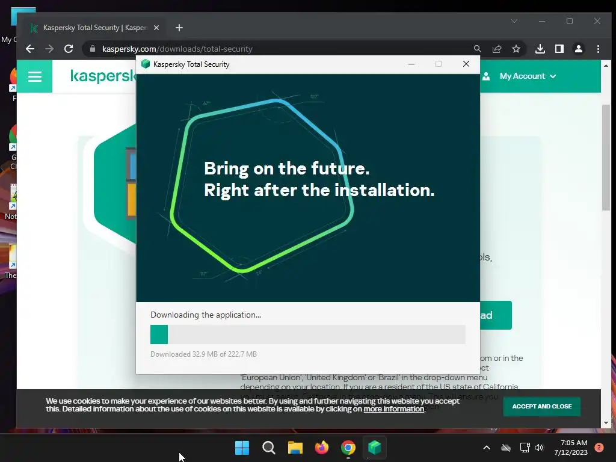Show hidden system tray icons
Viewport: 616px width, 462px height.
[x=486, y=448]
